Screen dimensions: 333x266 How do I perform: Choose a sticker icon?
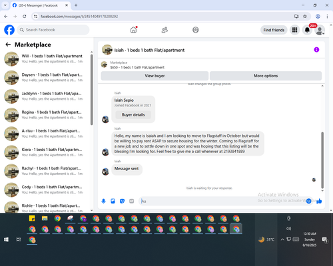click(122, 201)
